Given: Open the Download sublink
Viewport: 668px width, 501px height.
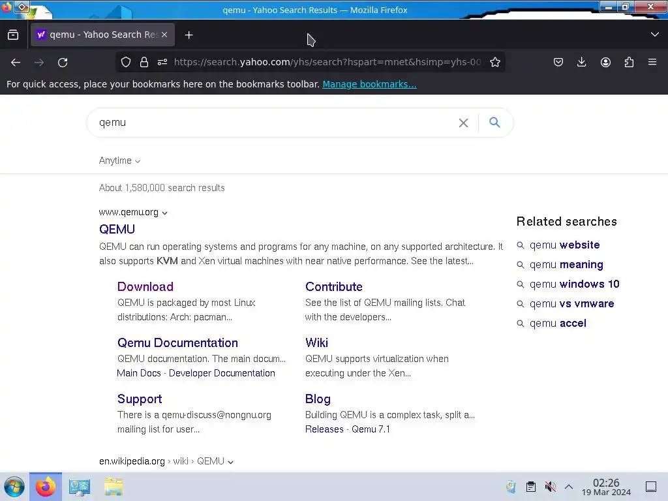Looking at the screenshot, I should coord(145,287).
